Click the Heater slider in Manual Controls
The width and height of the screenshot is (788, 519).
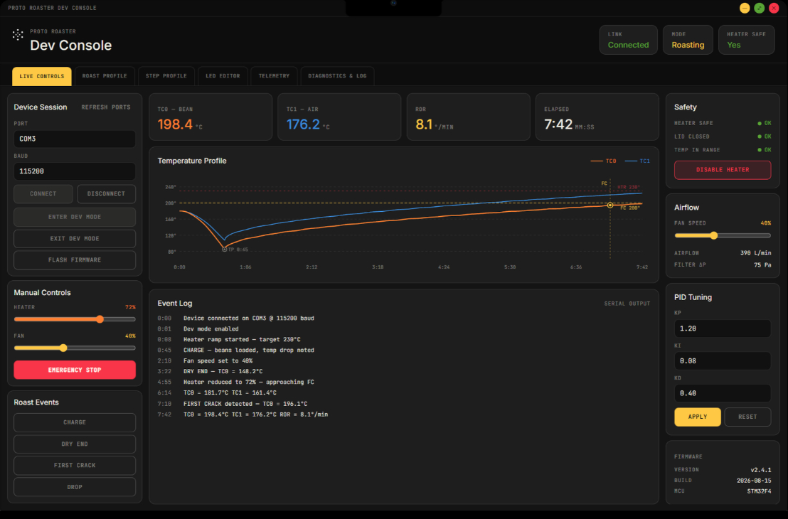pyautogui.click(x=75, y=319)
